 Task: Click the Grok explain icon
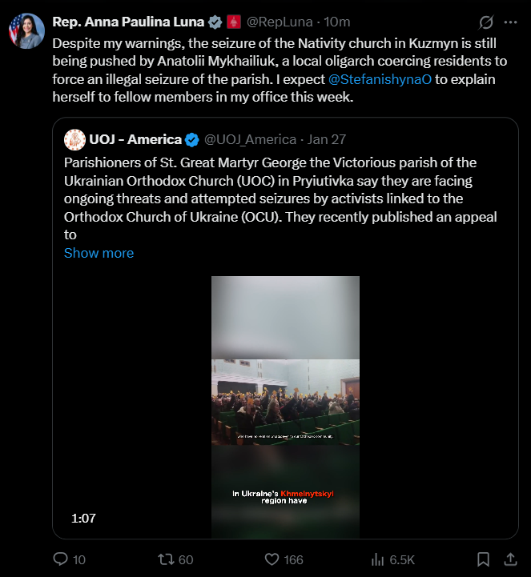(485, 22)
